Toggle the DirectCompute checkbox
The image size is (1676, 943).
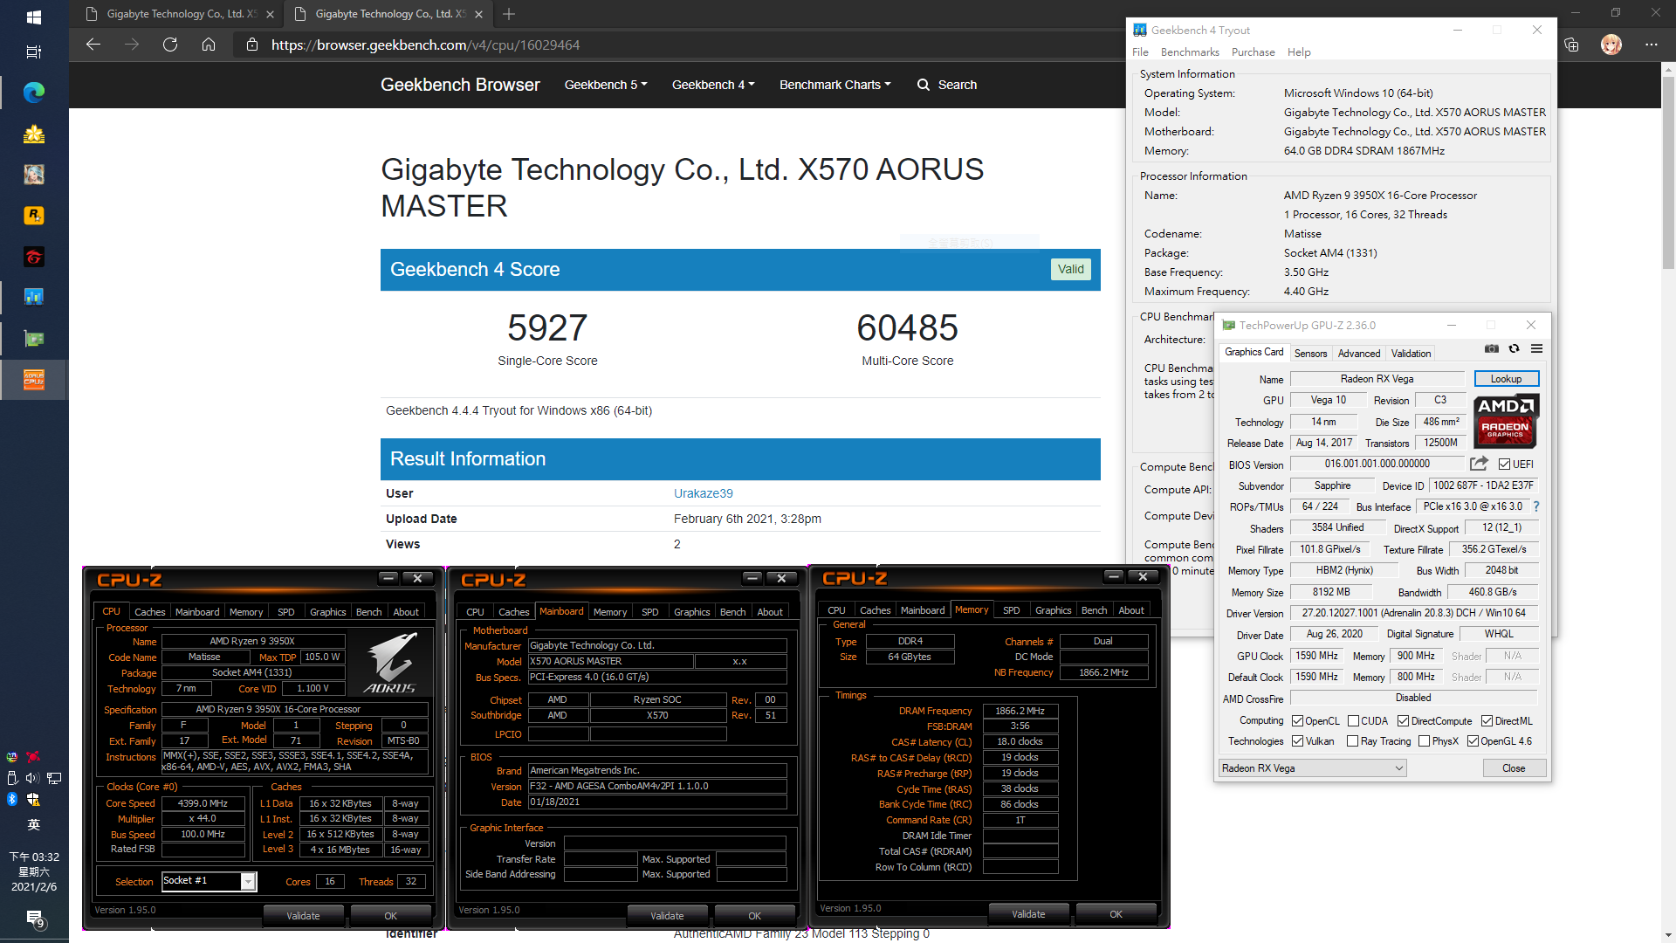[x=1404, y=721]
